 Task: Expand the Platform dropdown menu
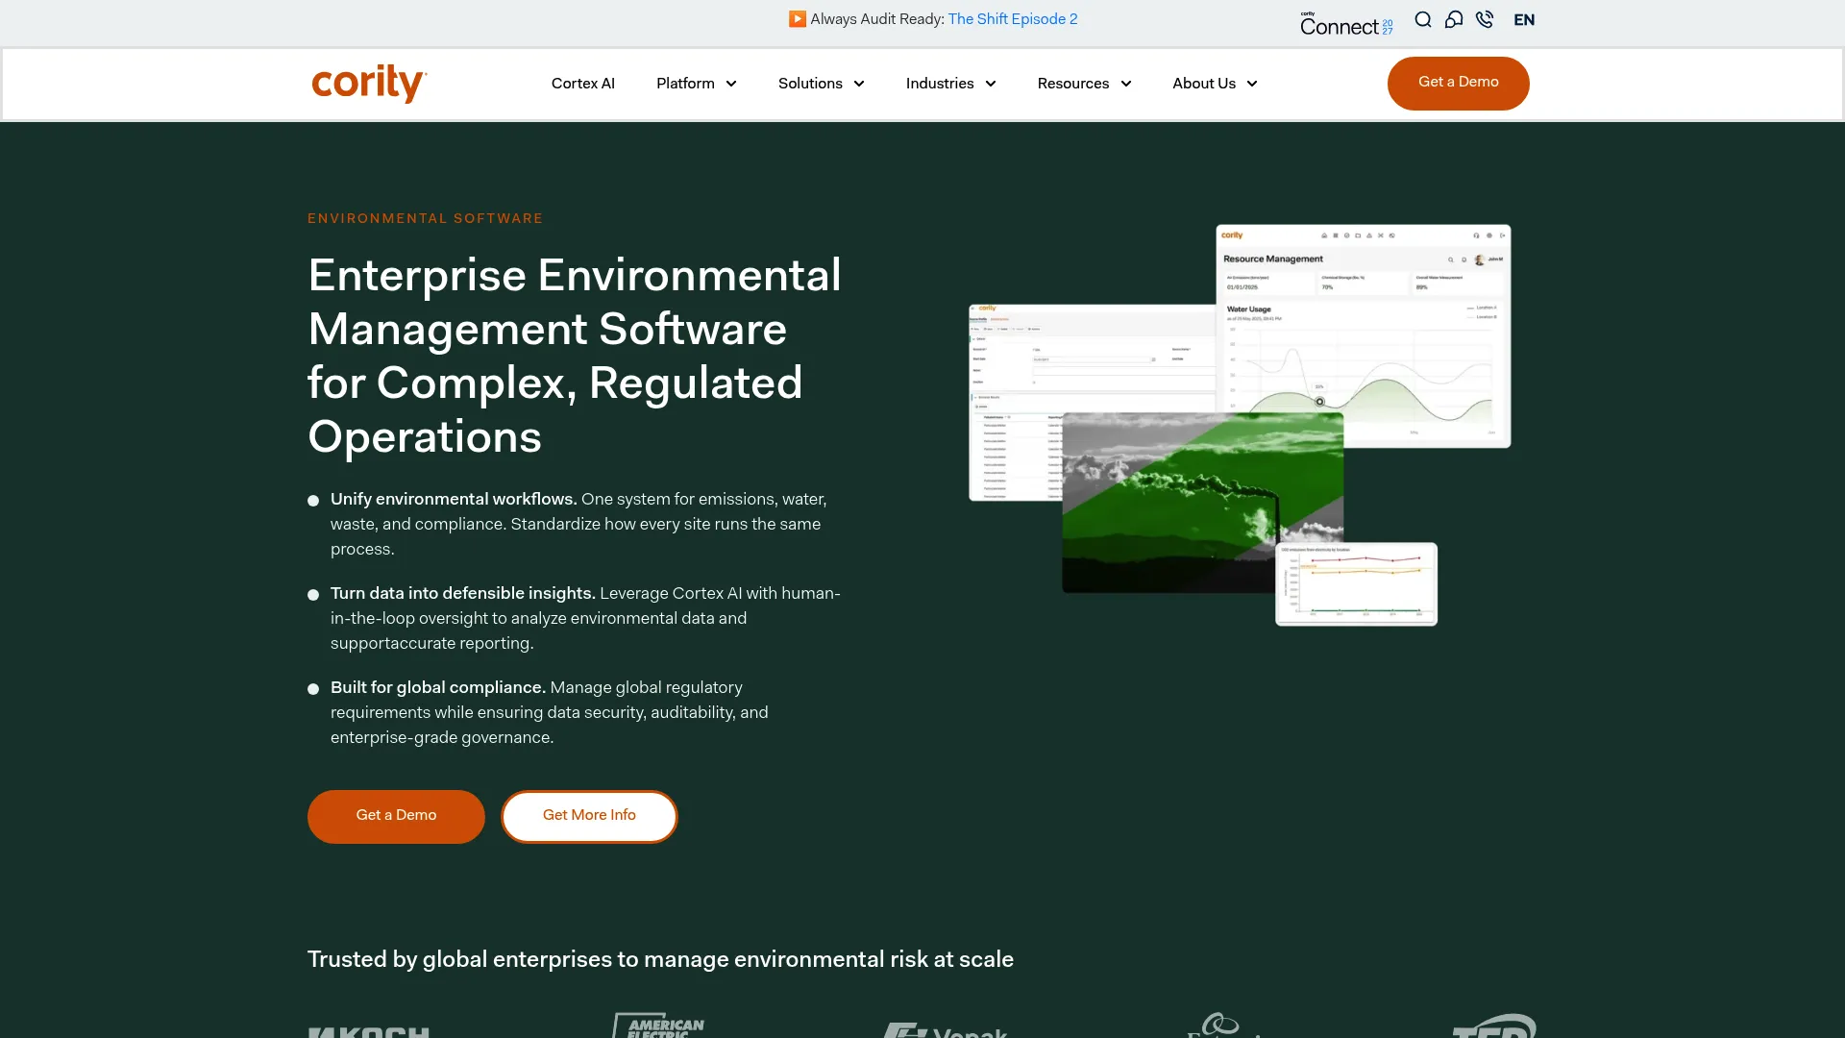[697, 84]
